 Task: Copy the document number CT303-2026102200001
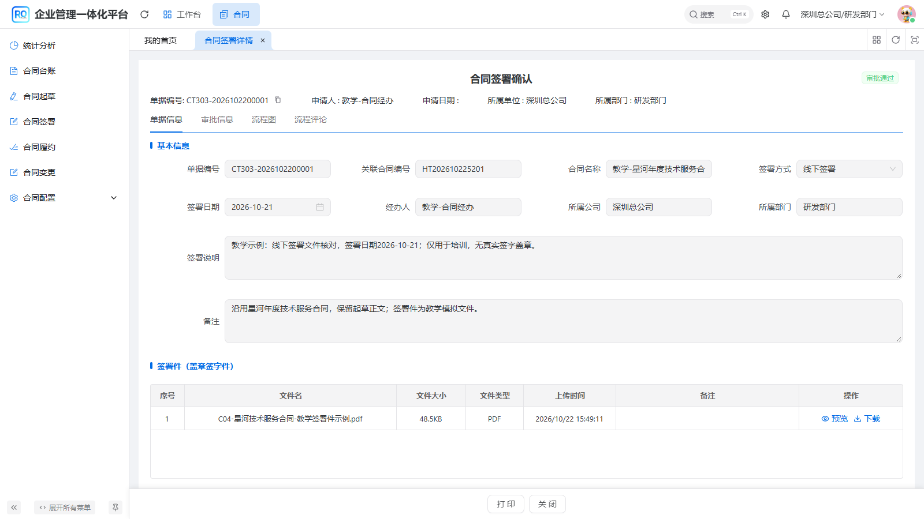point(278,100)
